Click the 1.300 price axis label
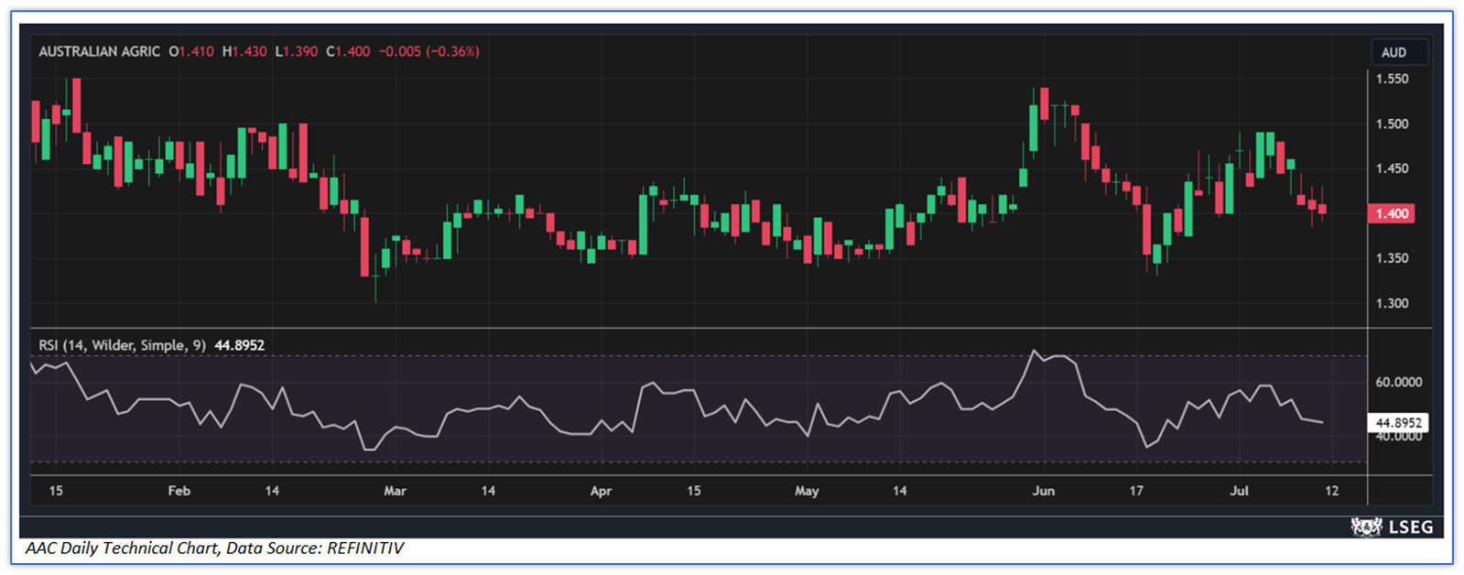This screenshot has width=1464, height=575. click(x=1392, y=303)
